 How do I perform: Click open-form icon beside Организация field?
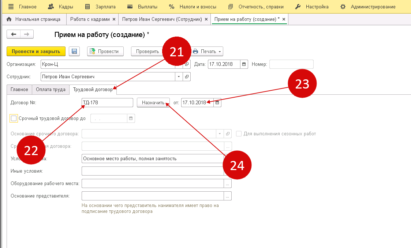pyautogui.click(x=187, y=64)
